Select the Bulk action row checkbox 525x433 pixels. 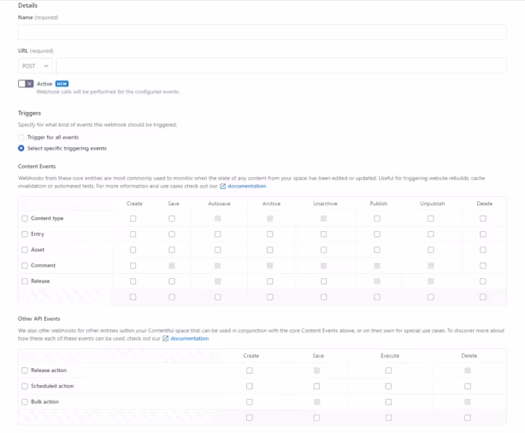point(25,402)
